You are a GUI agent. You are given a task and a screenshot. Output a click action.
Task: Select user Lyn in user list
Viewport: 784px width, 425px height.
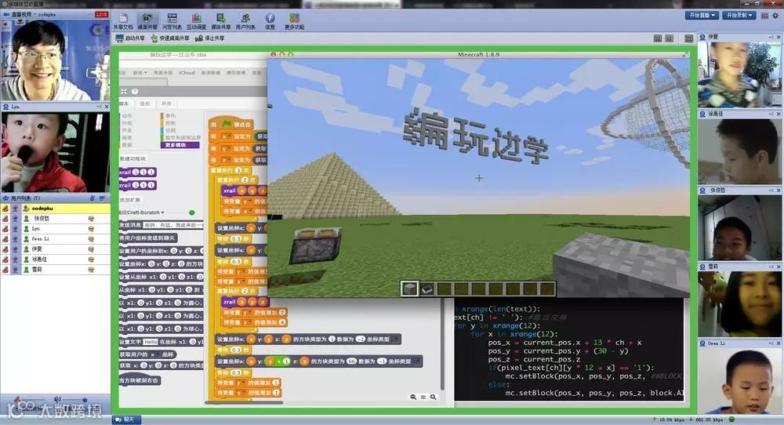[55, 228]
